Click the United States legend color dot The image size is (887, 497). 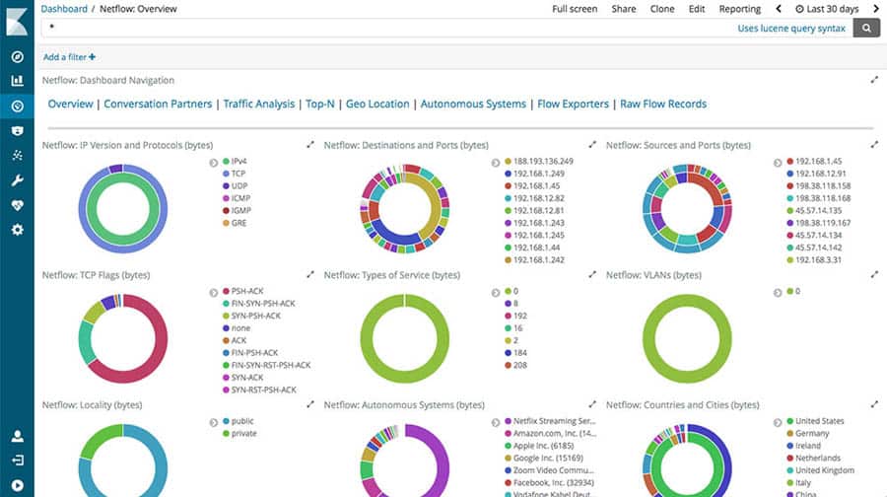point(788,421)
